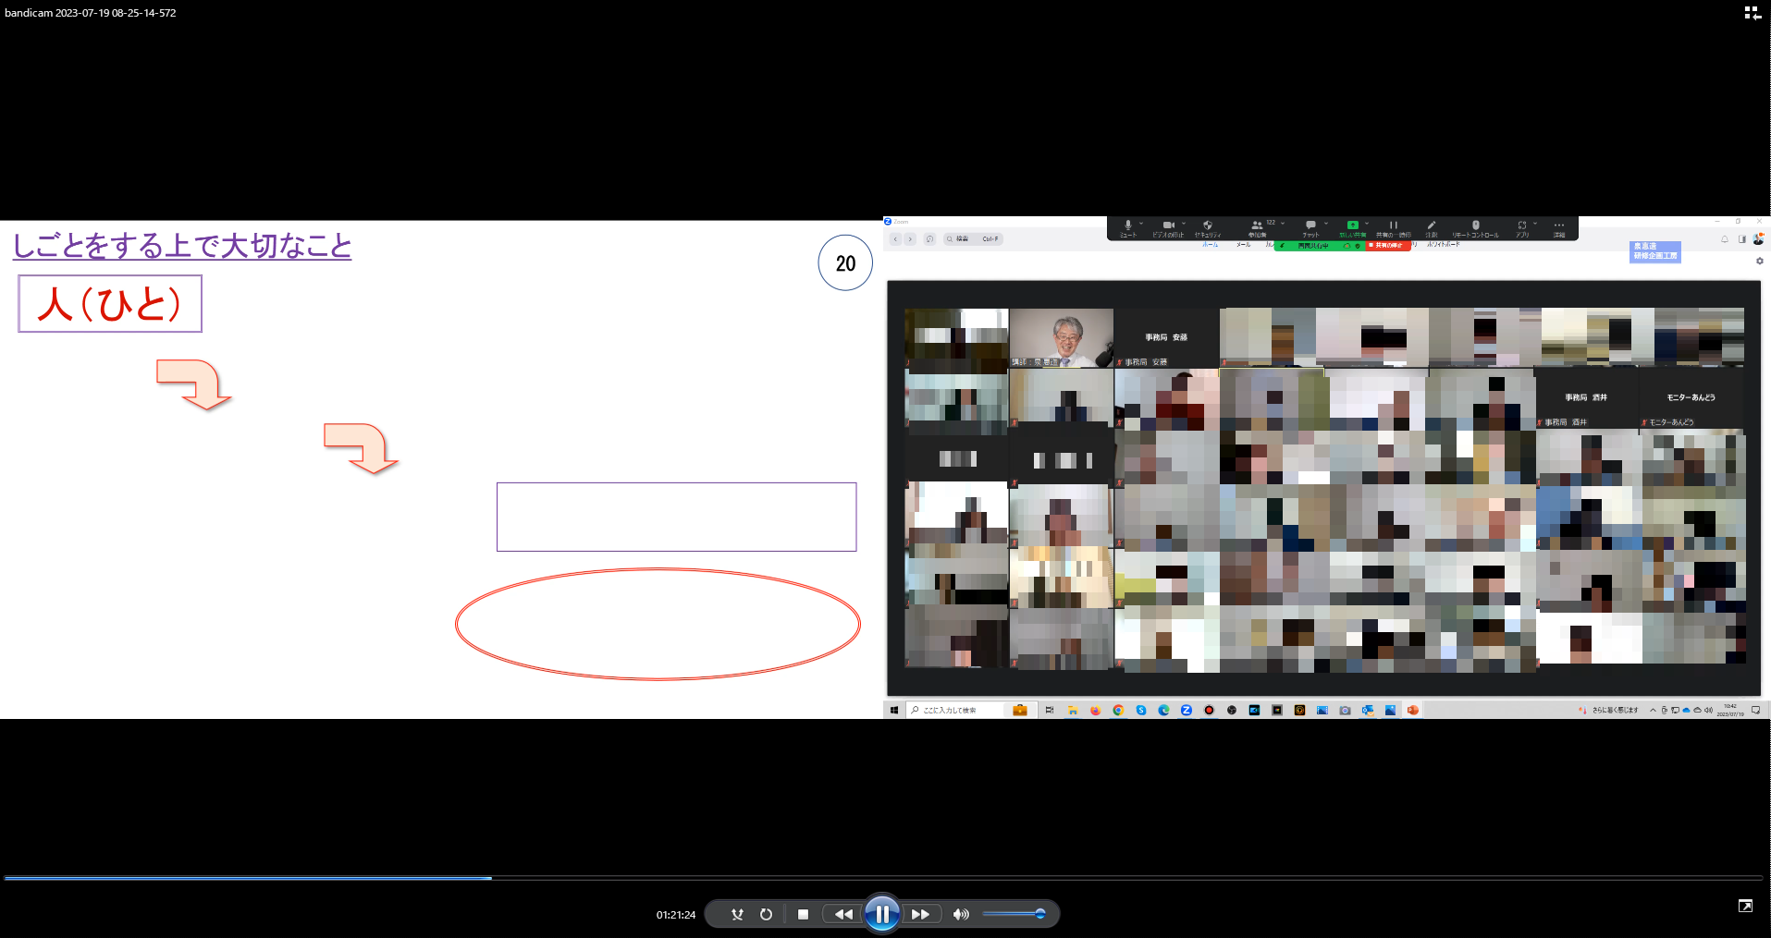The image size is (1771, 938).
Task: Select the 事務局 安藤 participant tile
Action: pos(1166,338)
